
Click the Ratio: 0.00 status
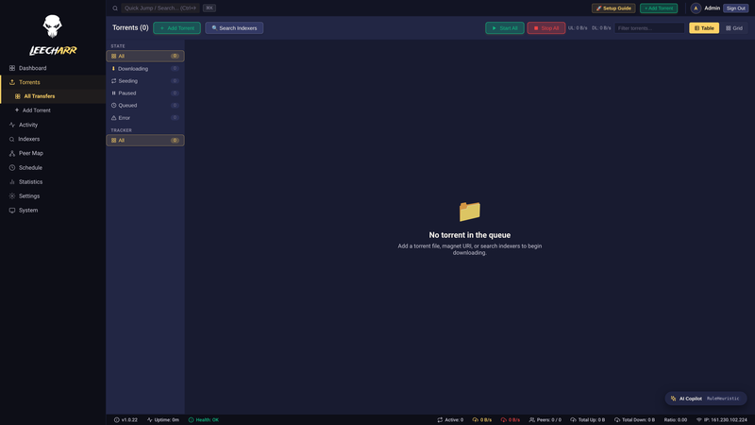[676, 419]
